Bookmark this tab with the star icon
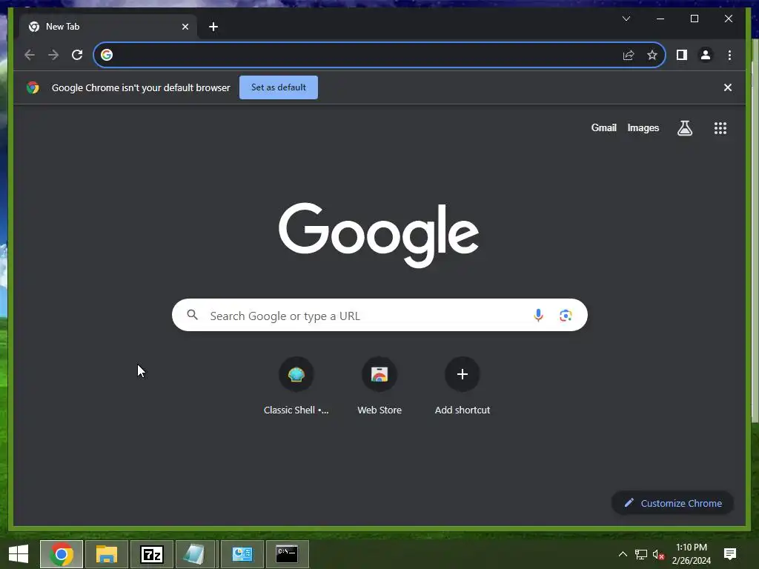This screenshot has width=759, height=569. click(x=652, y=55)
